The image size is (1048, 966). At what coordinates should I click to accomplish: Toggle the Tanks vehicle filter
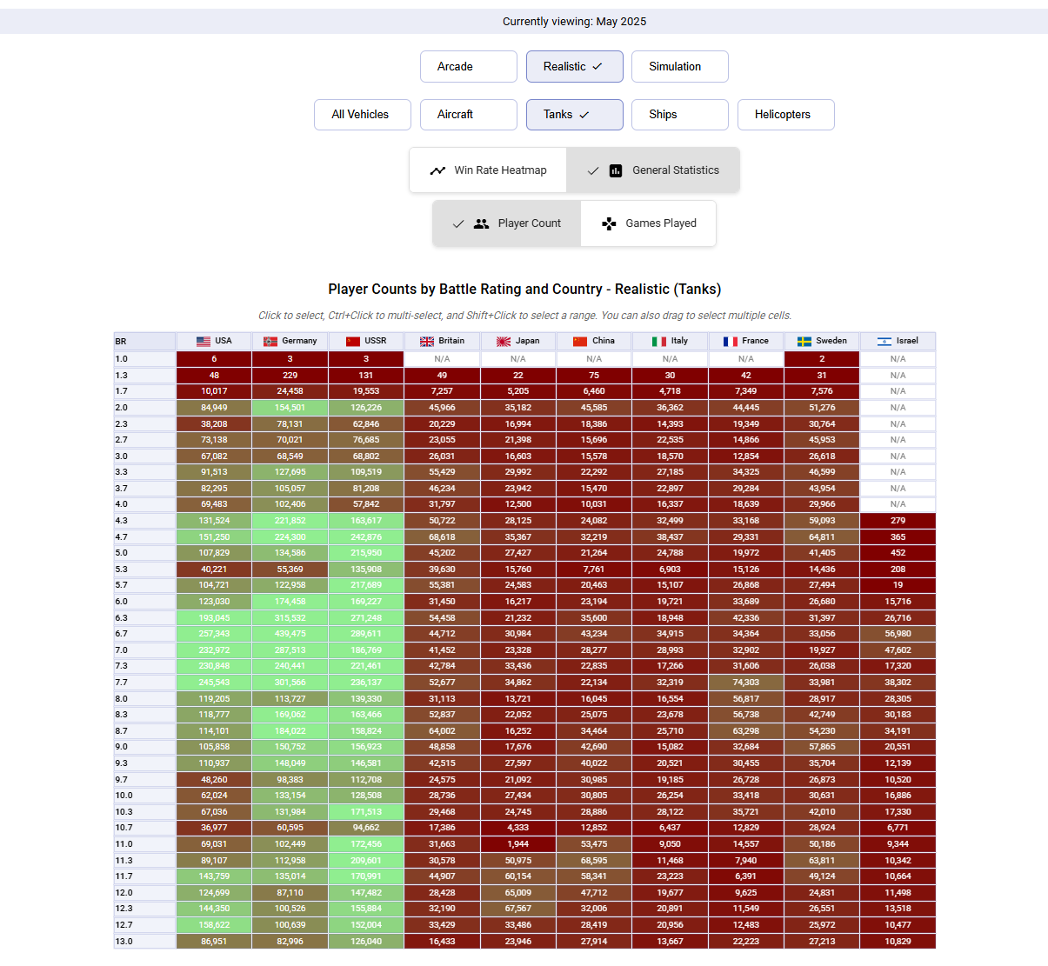575,115
